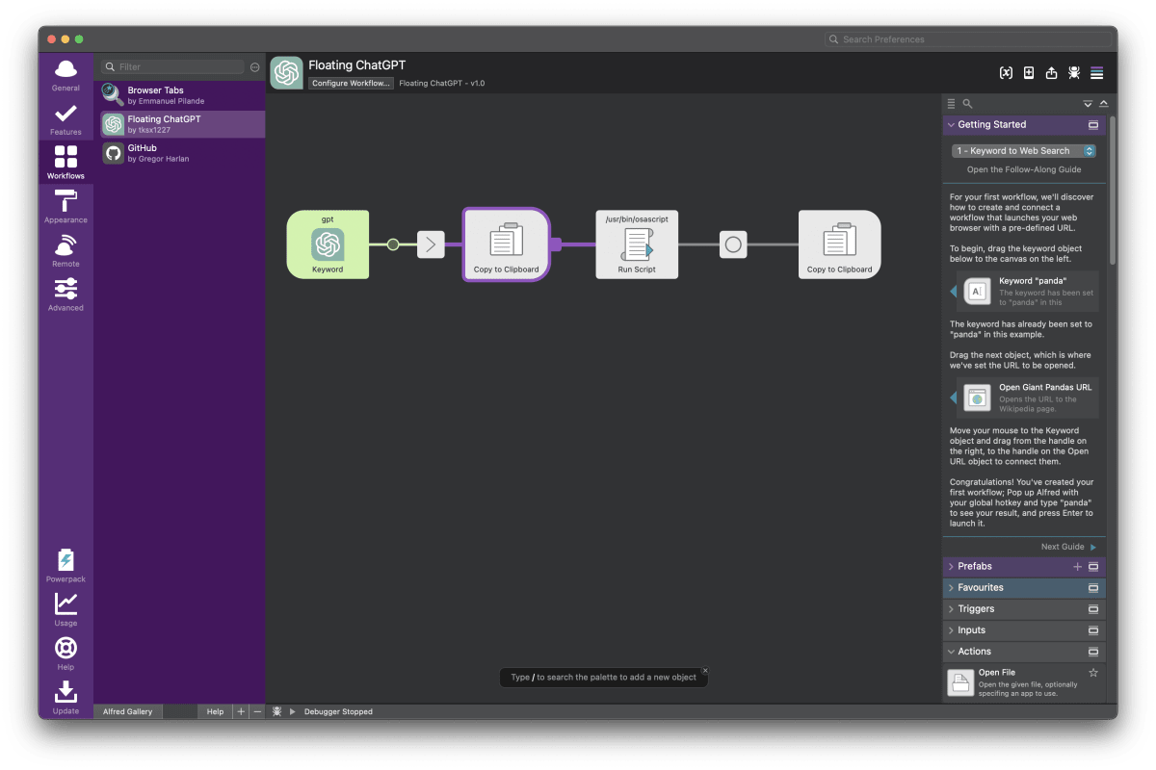Go to Next Guide

coord(1068,547)
